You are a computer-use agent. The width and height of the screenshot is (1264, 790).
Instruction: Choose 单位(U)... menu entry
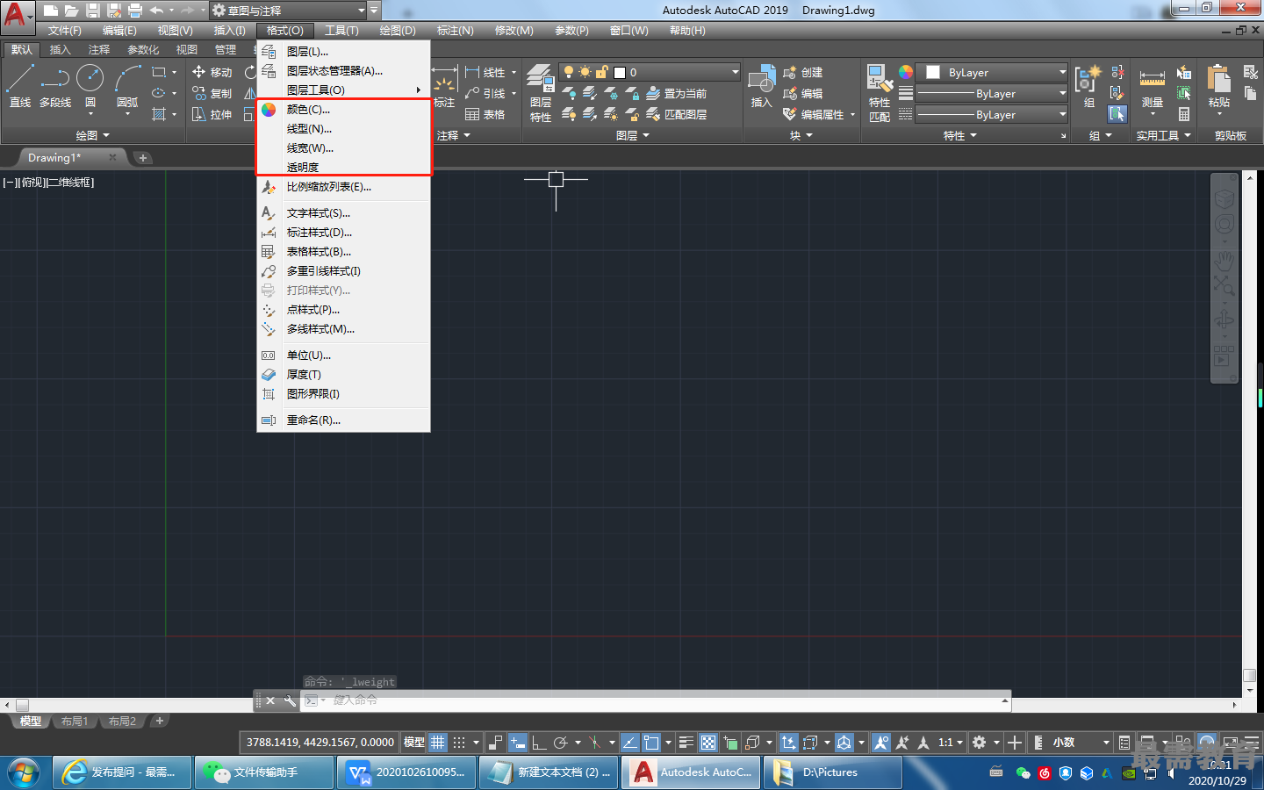click(x=343, y=355)
